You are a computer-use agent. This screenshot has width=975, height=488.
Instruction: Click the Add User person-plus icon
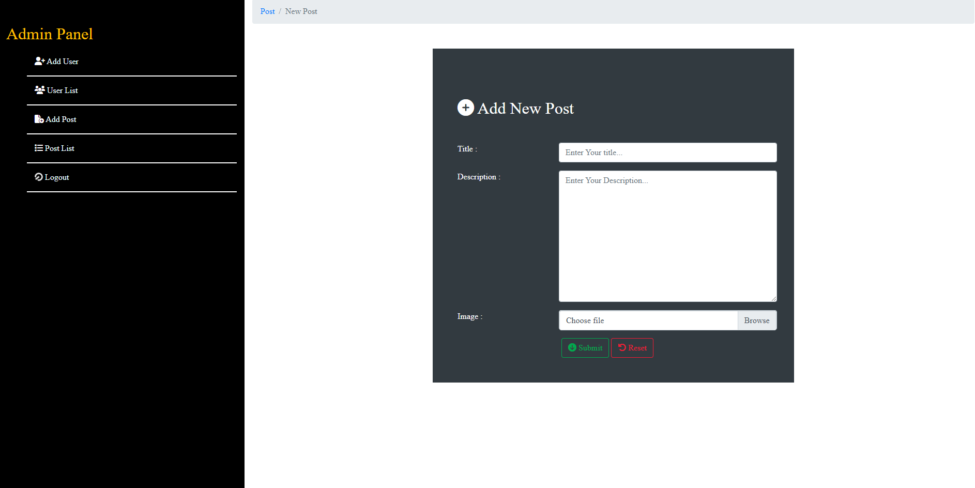coord(39,61)
